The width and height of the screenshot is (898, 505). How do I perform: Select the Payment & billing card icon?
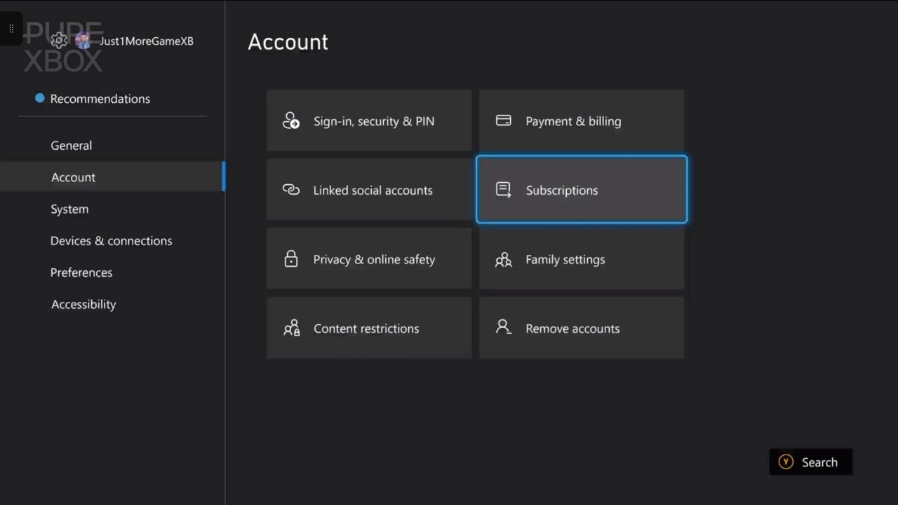tap(503, 120)
